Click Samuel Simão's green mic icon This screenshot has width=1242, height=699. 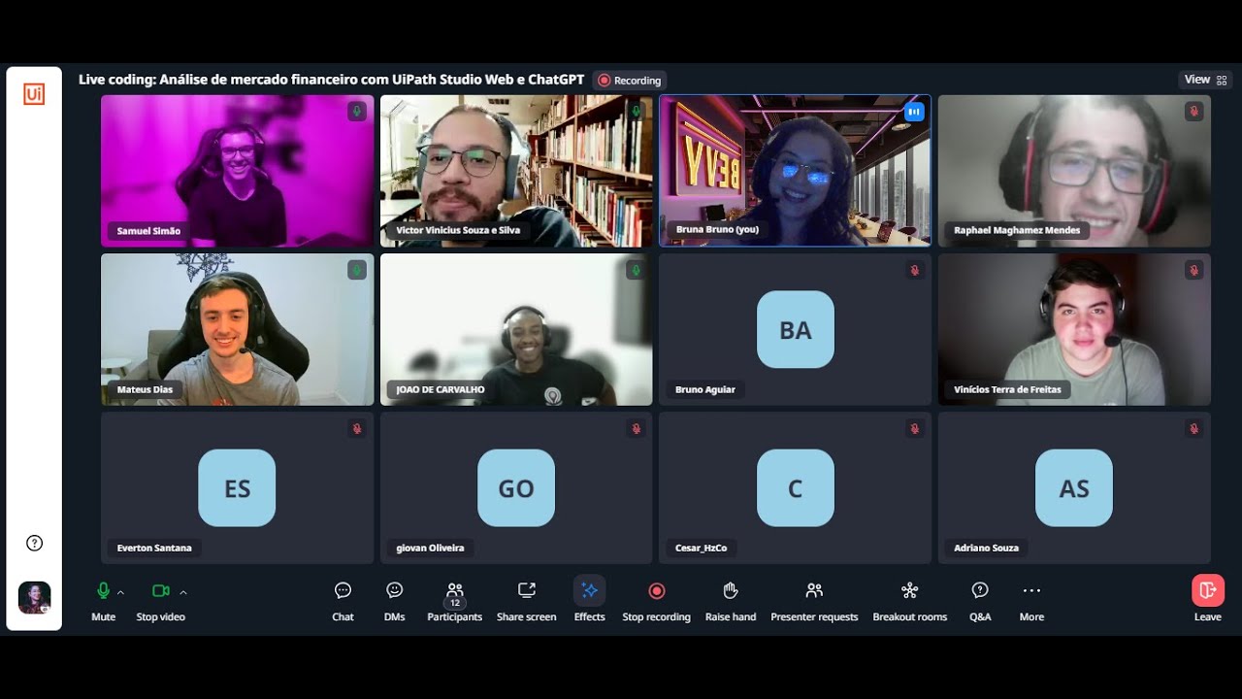coord(357,112)
